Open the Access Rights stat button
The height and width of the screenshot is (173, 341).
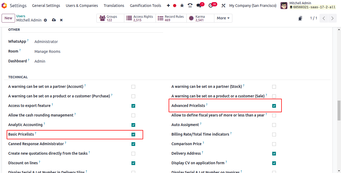click(140, 18)
